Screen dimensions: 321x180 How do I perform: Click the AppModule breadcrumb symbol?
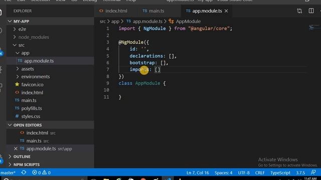pos(185,21)
